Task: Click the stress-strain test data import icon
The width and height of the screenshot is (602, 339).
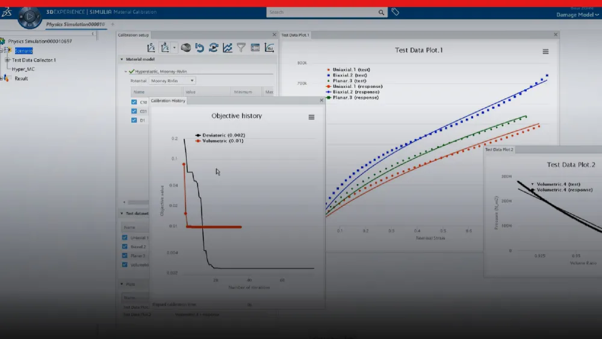Action: pos(151,48)
